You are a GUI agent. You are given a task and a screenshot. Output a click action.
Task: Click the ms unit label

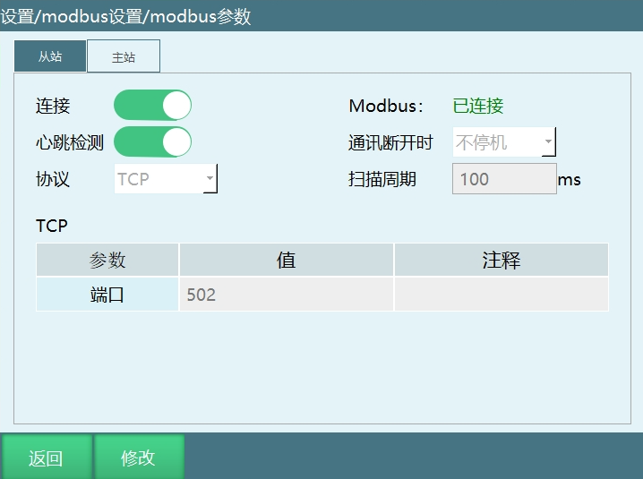pos(570,180)
